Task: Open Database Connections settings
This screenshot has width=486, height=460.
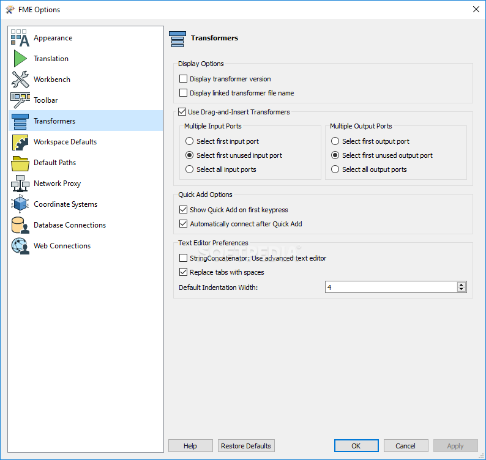Action: click(86, 225)
